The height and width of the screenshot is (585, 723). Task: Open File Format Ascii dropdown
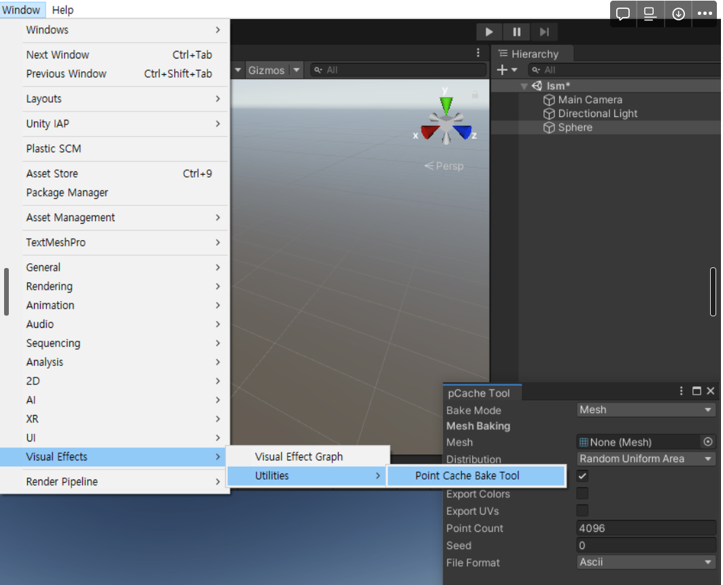(x=646, y=562)
